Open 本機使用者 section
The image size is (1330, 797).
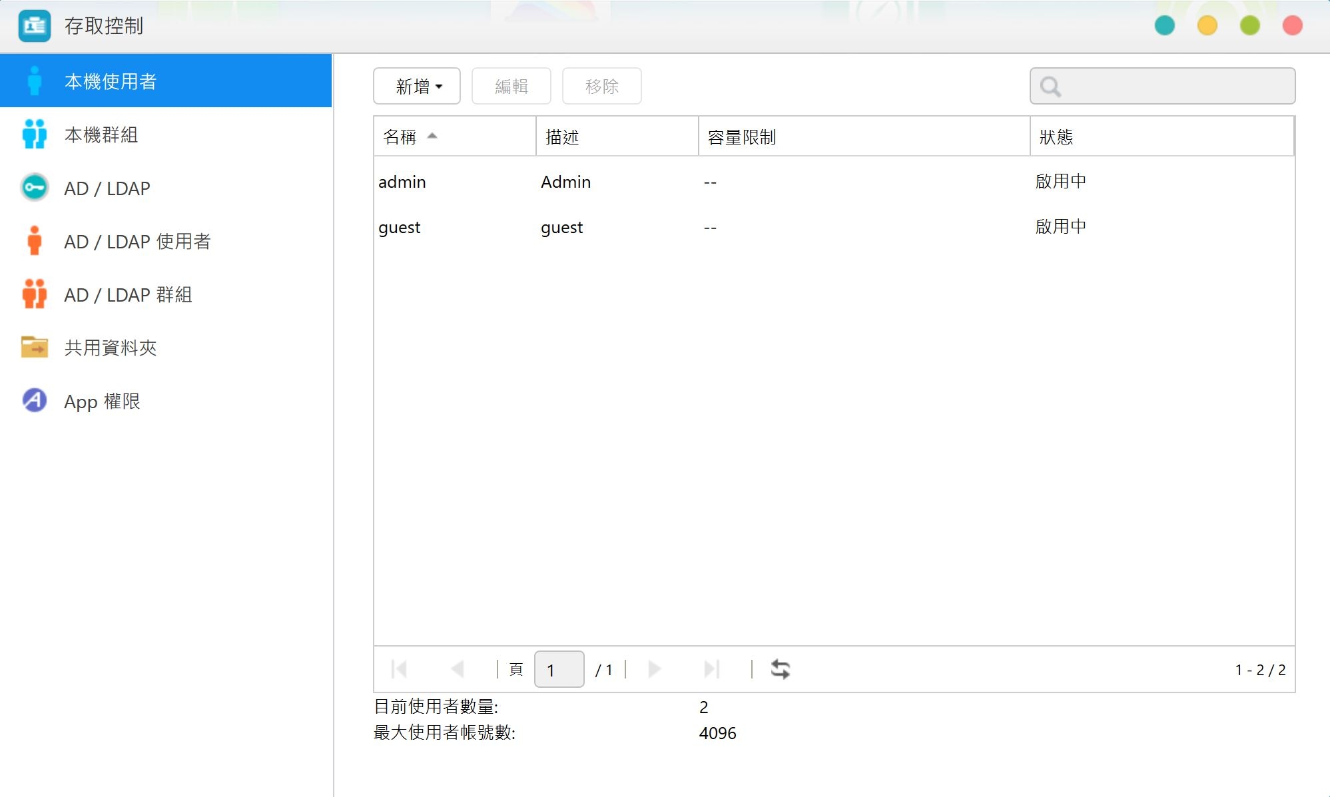166,81
